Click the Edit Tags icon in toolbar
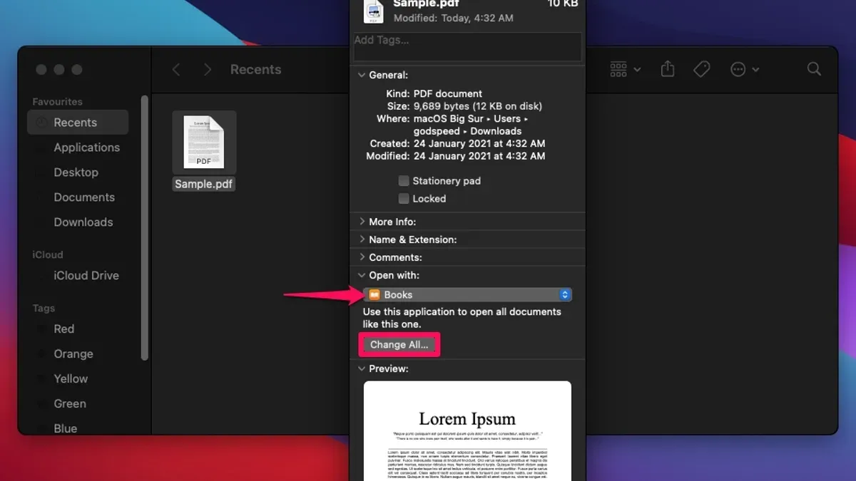Viewport: 856px width, 481px height. (x=702, y=69)
